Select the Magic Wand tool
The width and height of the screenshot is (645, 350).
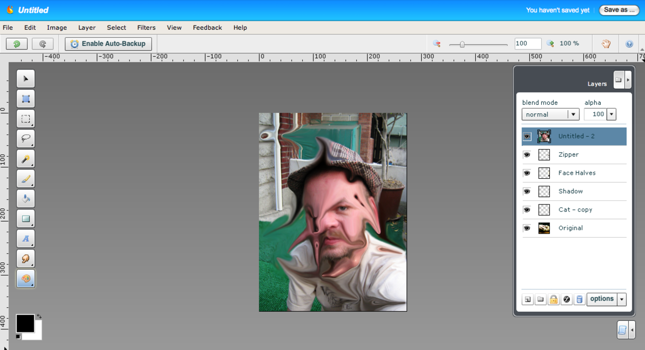click(26, 159)
